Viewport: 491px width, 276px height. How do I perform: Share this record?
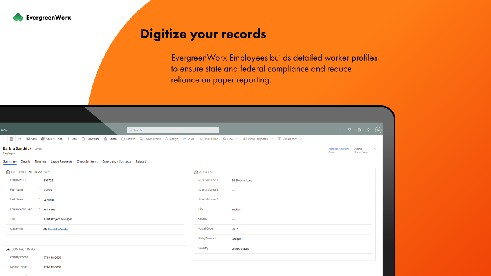click(x=188, y=139)
